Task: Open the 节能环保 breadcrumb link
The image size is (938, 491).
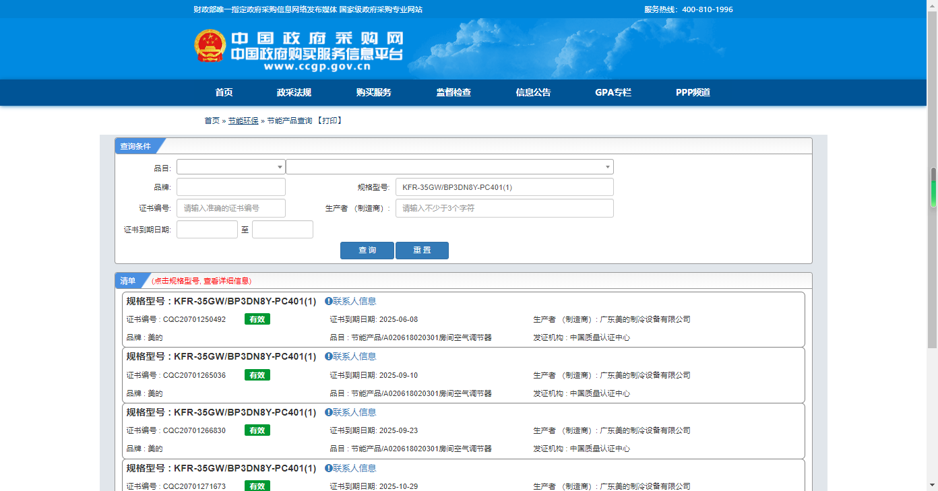Action: tap(243, 121)
